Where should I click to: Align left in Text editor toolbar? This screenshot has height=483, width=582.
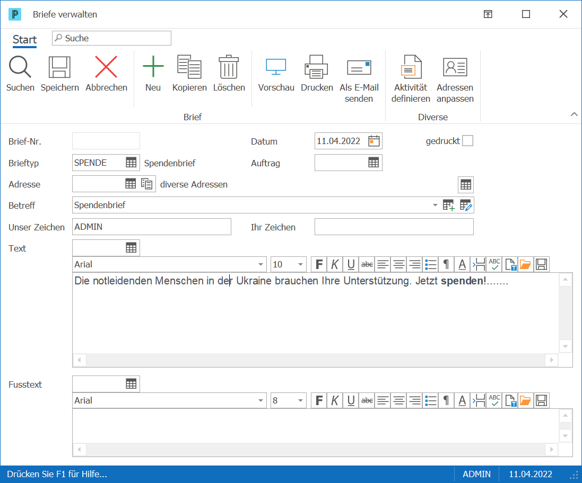(383, 264)
